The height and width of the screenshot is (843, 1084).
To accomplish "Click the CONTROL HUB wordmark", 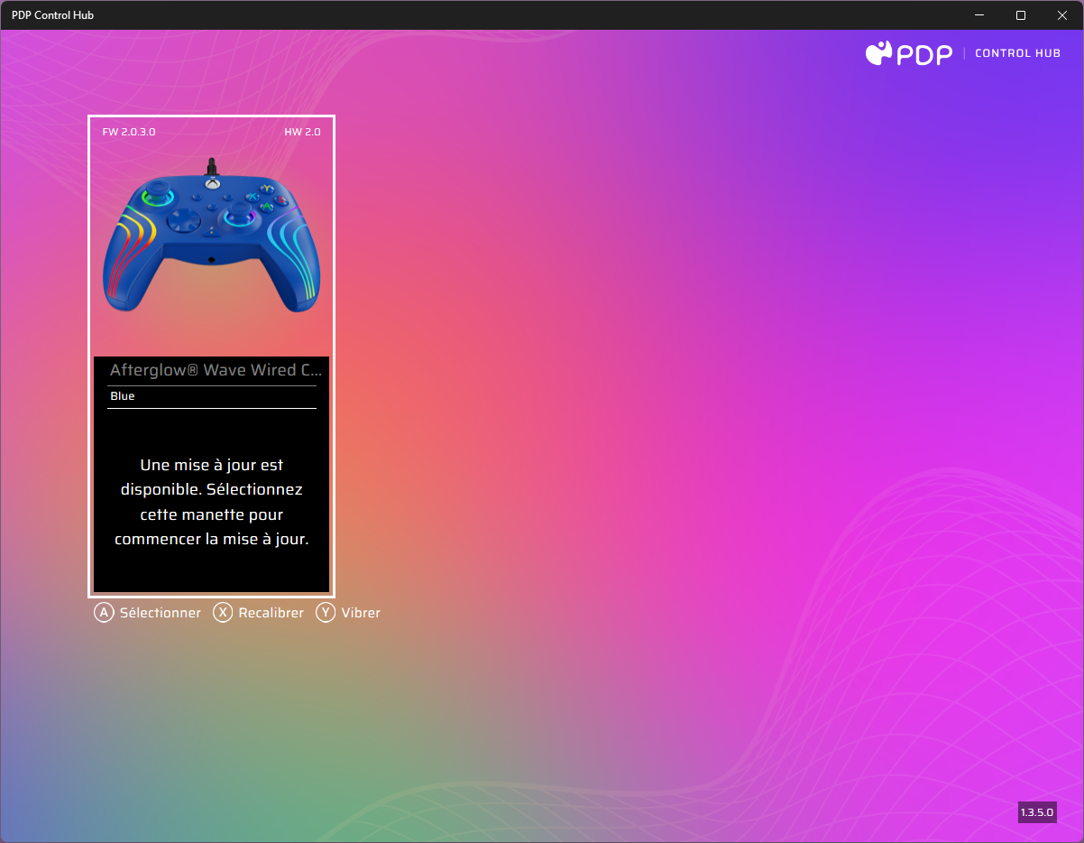I will pyautogui.click(x=1017, y=53).
